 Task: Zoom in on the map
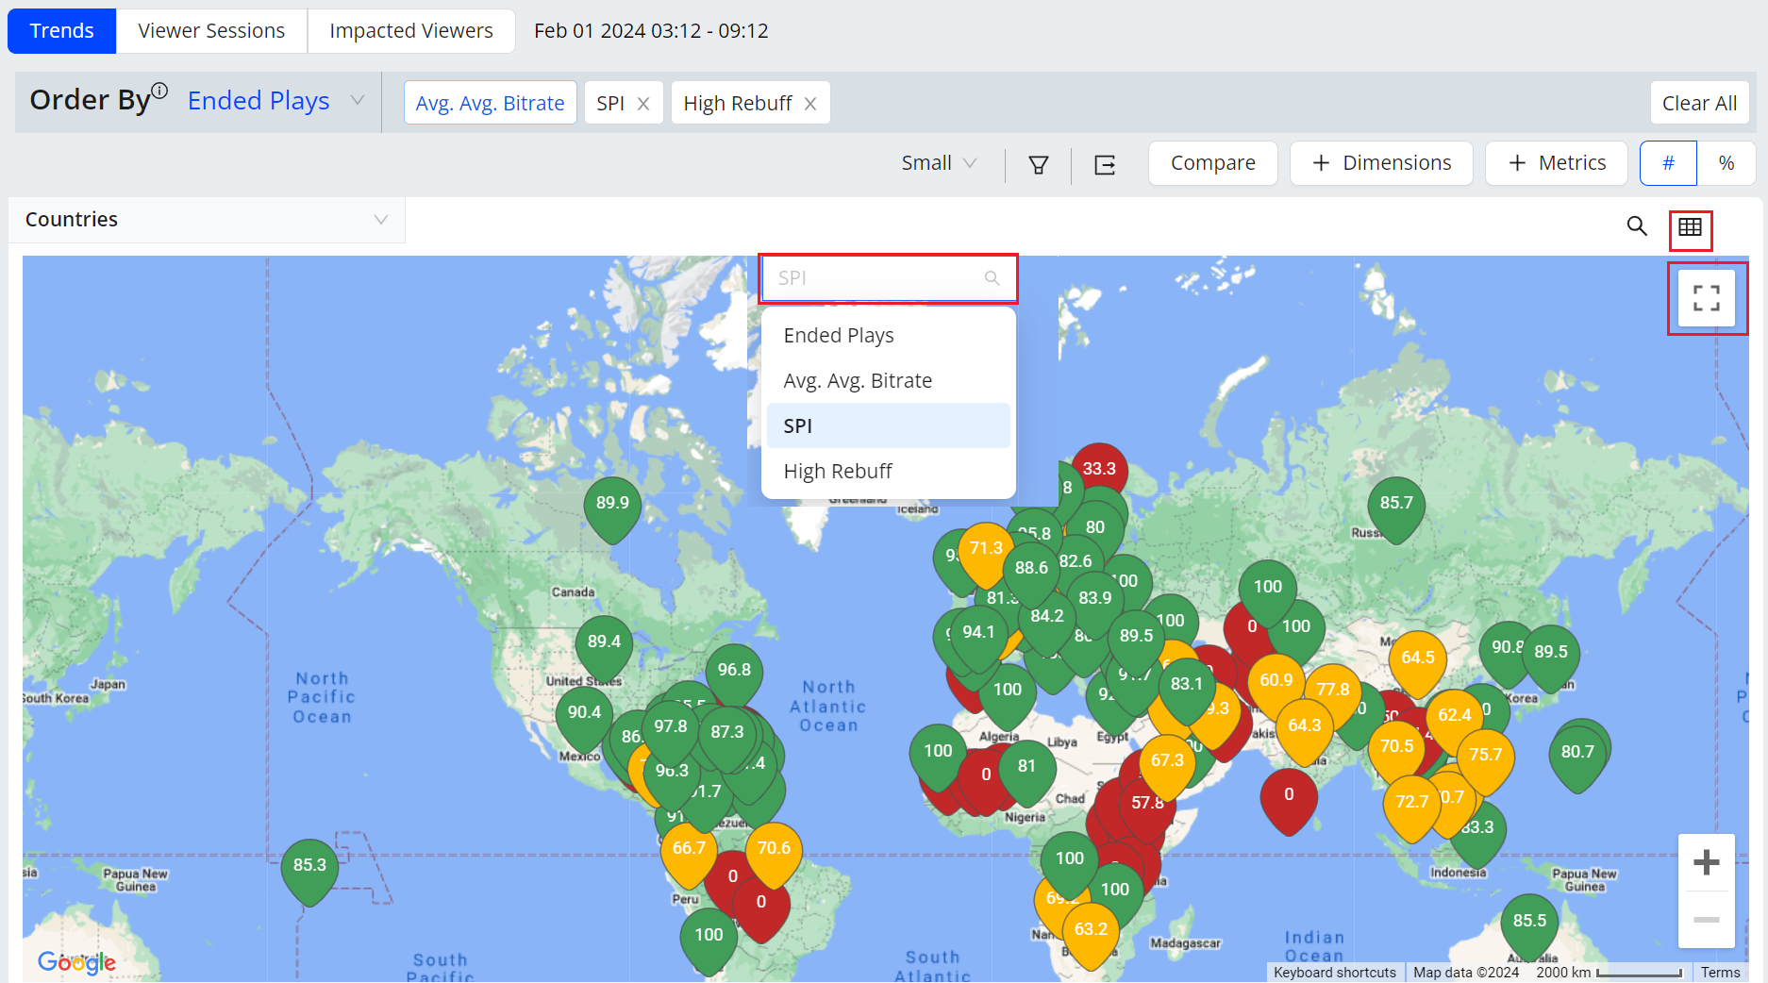click(1706, 862)
